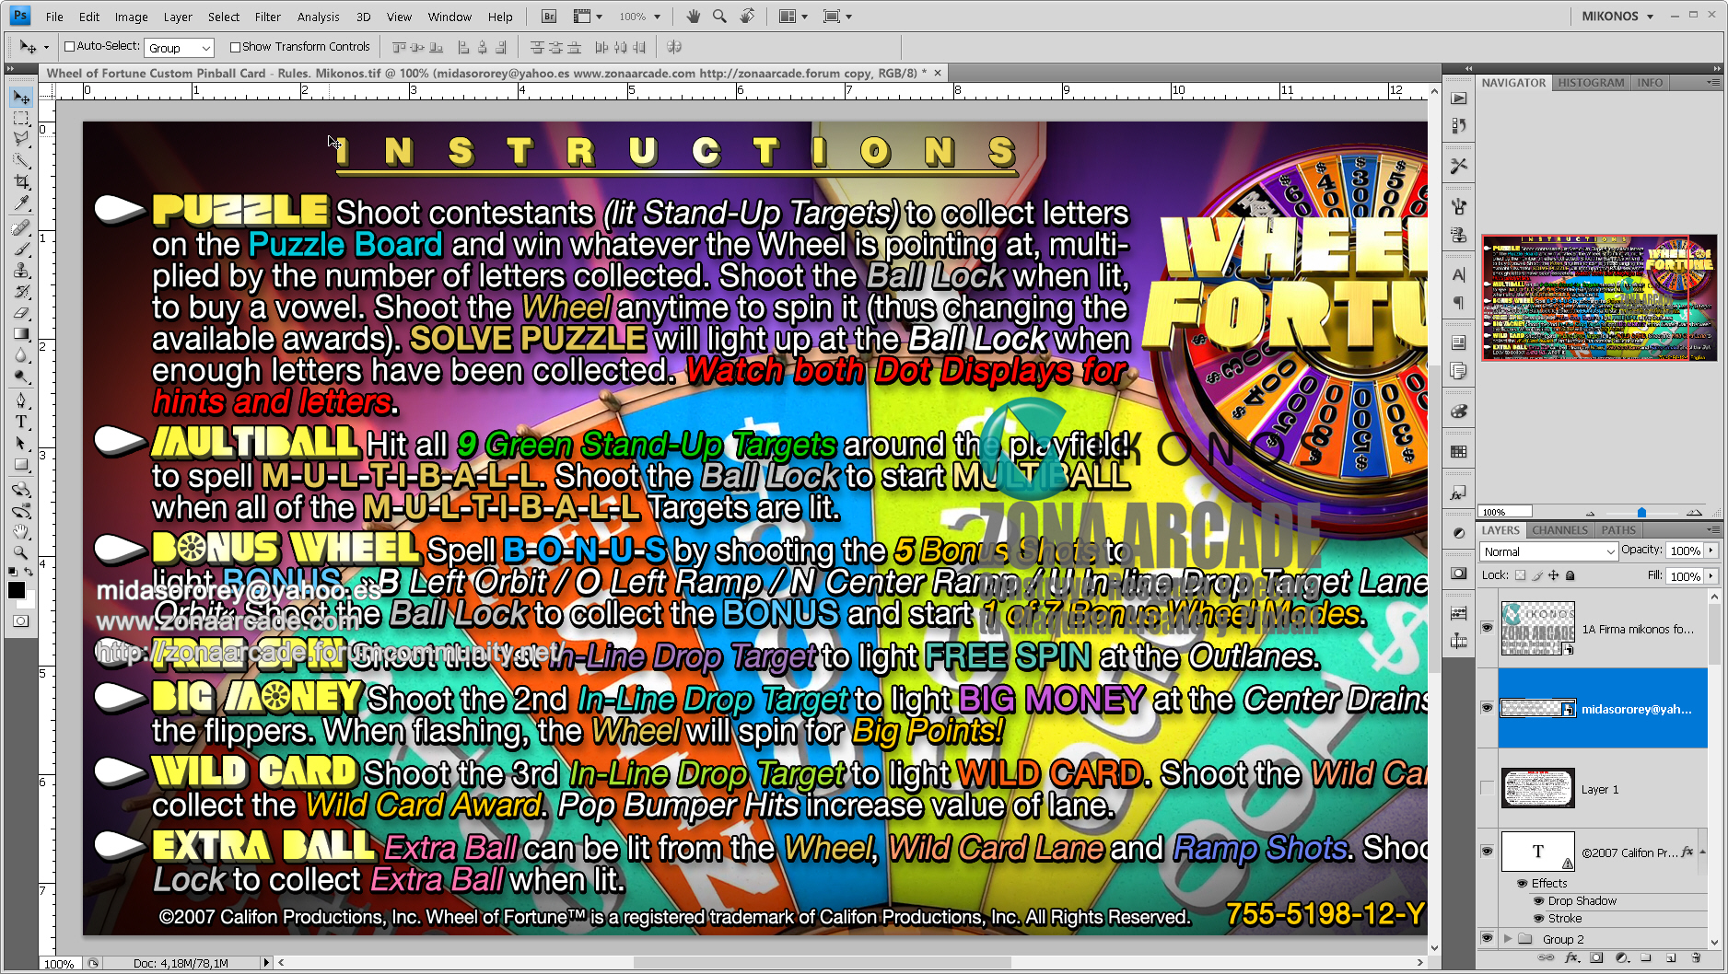The width and height of the screenshot is (1728, 974).
Task: Select the Crop tool
Action: (x=20, y=180)
